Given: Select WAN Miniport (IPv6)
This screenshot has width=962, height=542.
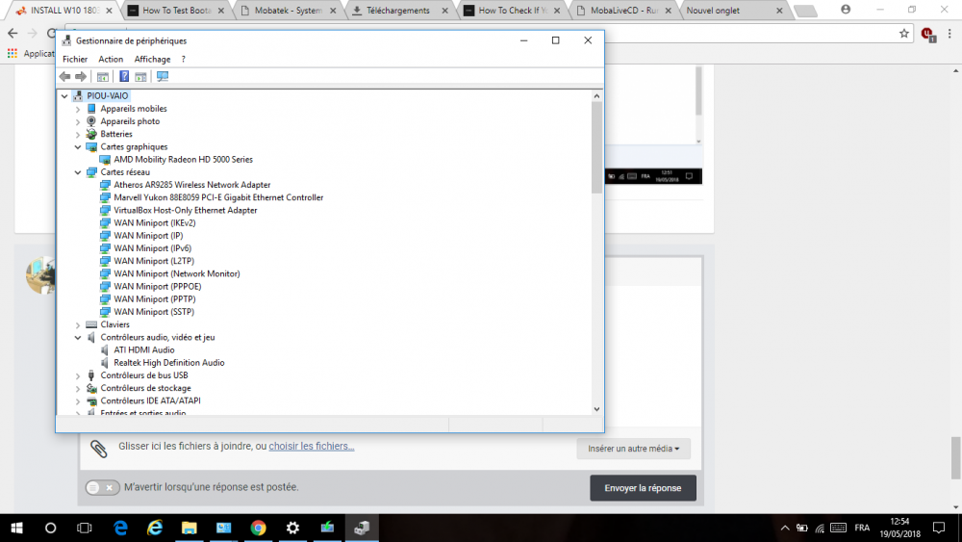Looking at the screenshot, I should [152, 248].
